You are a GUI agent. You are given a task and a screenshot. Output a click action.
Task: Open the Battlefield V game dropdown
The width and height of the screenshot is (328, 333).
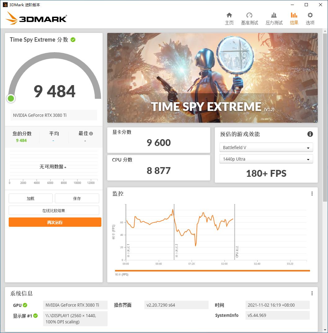266,147
